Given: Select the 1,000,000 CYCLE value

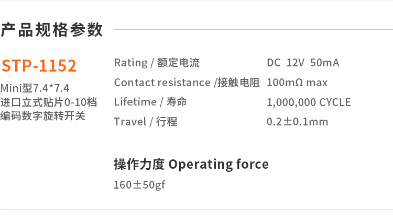Looking at the screenshot, I should pos(309,102).
